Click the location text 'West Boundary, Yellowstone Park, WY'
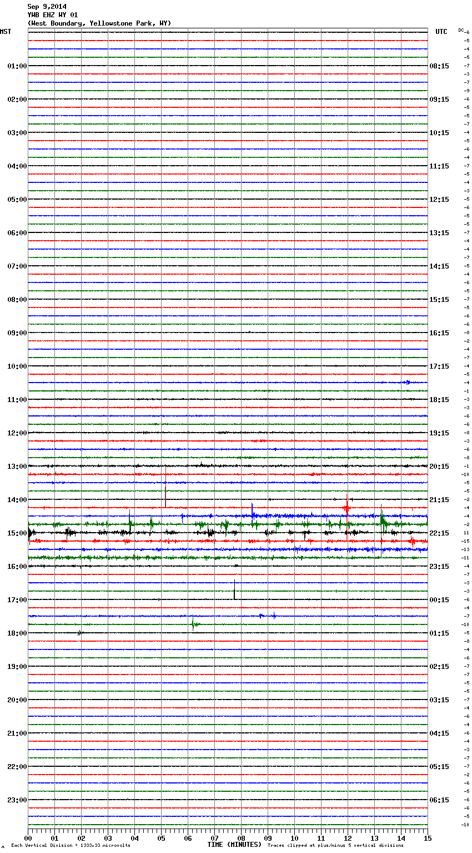 point(99,23)
